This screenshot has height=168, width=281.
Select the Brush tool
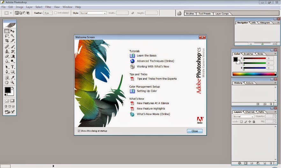tap(12, 47)
